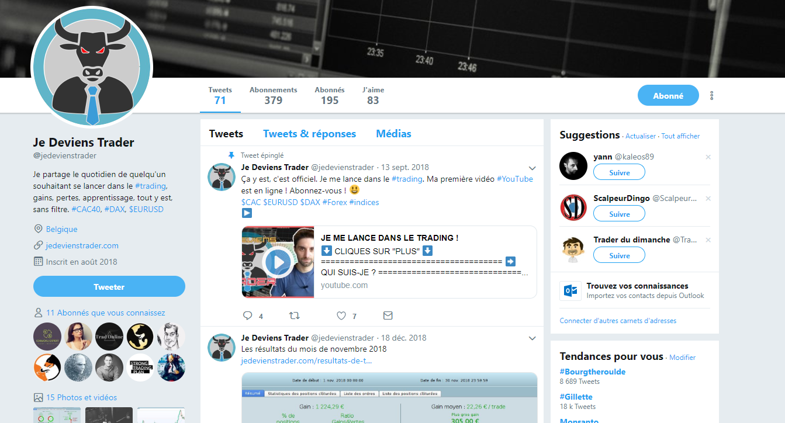Open the 11 Abonnés que vous connaissez link
Viewport: 785px width, 423px height.
[x=106, y=313]
